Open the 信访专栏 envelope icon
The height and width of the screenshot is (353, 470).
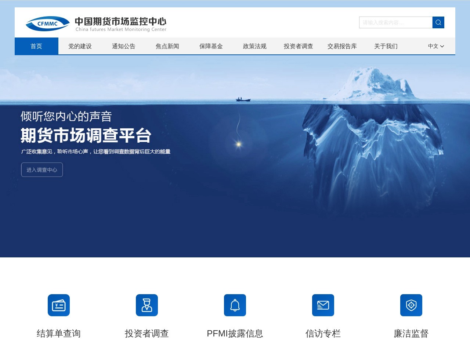(x=323, y=305)
